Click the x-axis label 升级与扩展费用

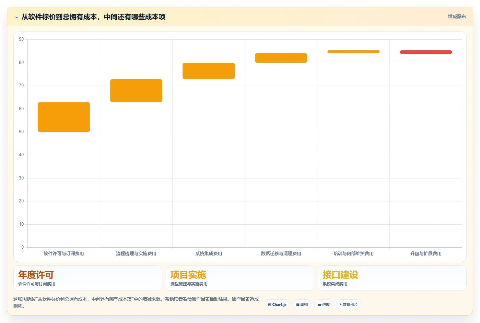[426, 253]
